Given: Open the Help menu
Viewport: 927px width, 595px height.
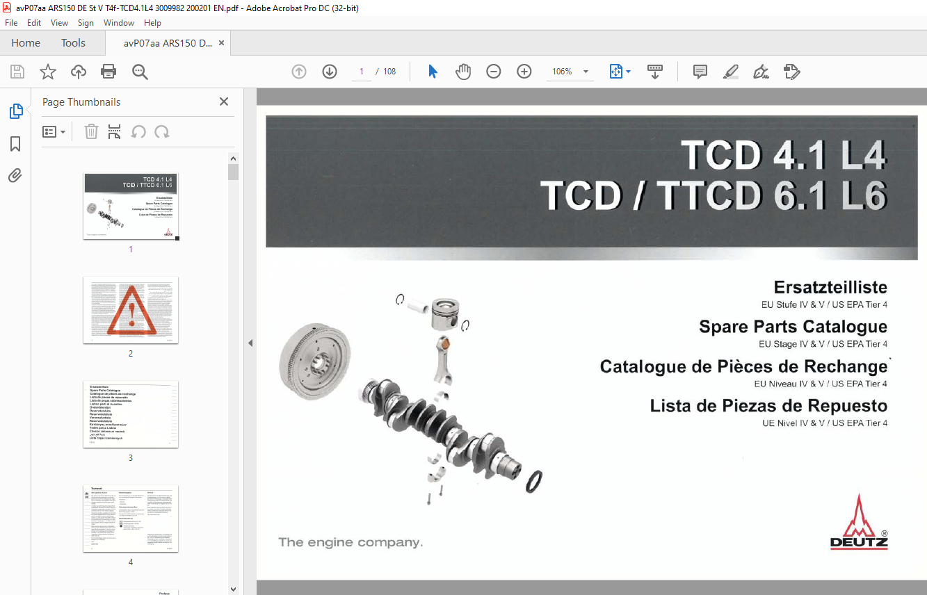Looking at the screenshot, I should click(x=152, y=23).
